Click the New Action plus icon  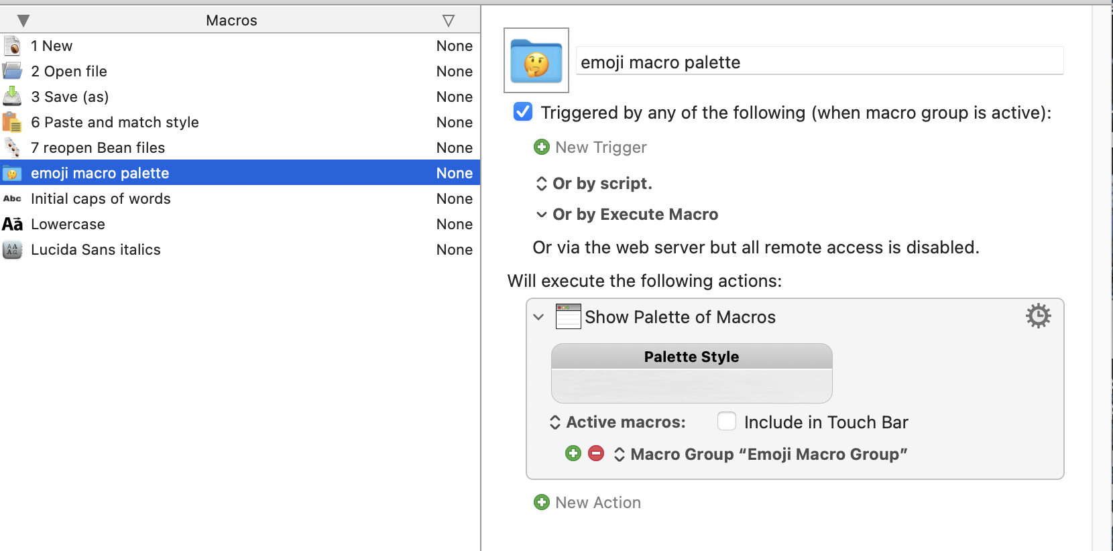click(x=542, y=502)
